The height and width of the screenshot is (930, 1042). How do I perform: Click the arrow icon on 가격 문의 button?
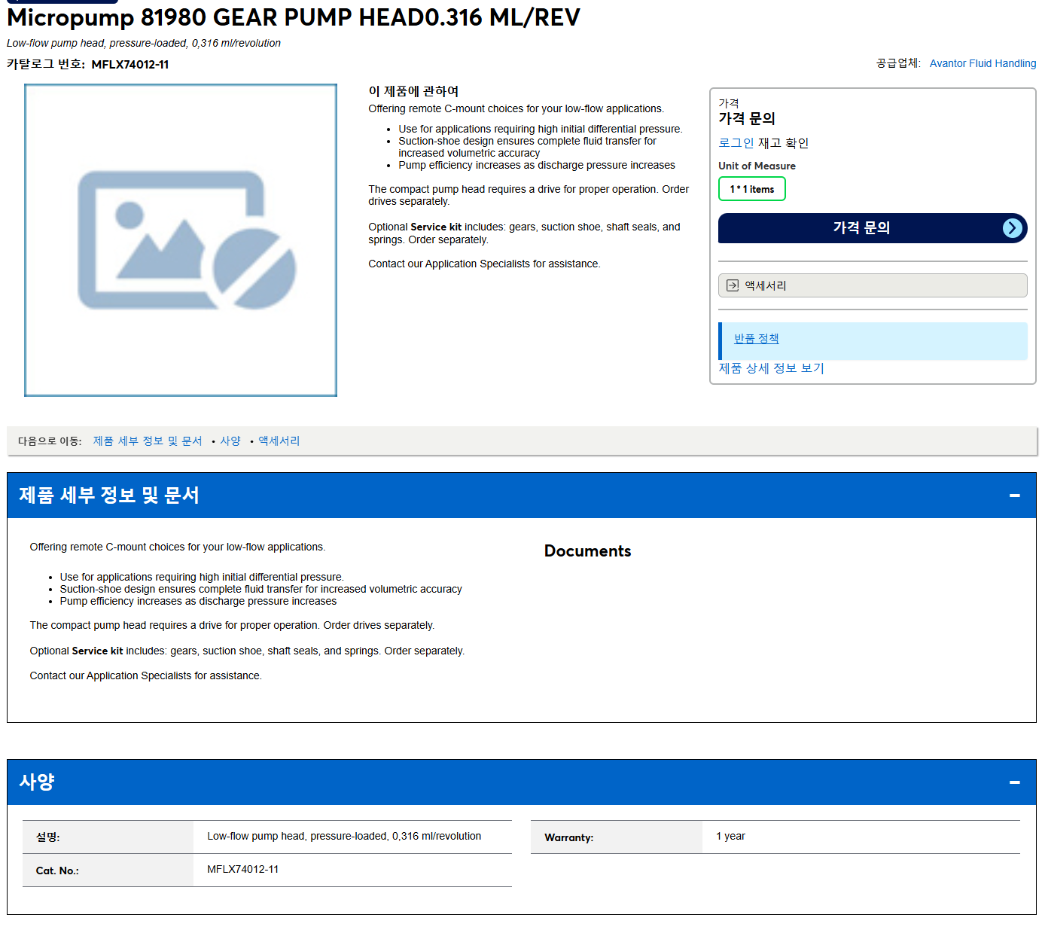[x=1013, y=228]
